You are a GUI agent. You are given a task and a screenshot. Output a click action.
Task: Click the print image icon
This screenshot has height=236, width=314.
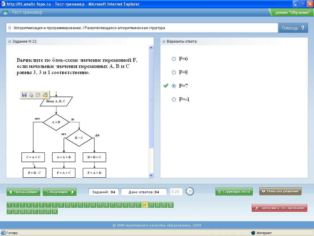(31, 95)
